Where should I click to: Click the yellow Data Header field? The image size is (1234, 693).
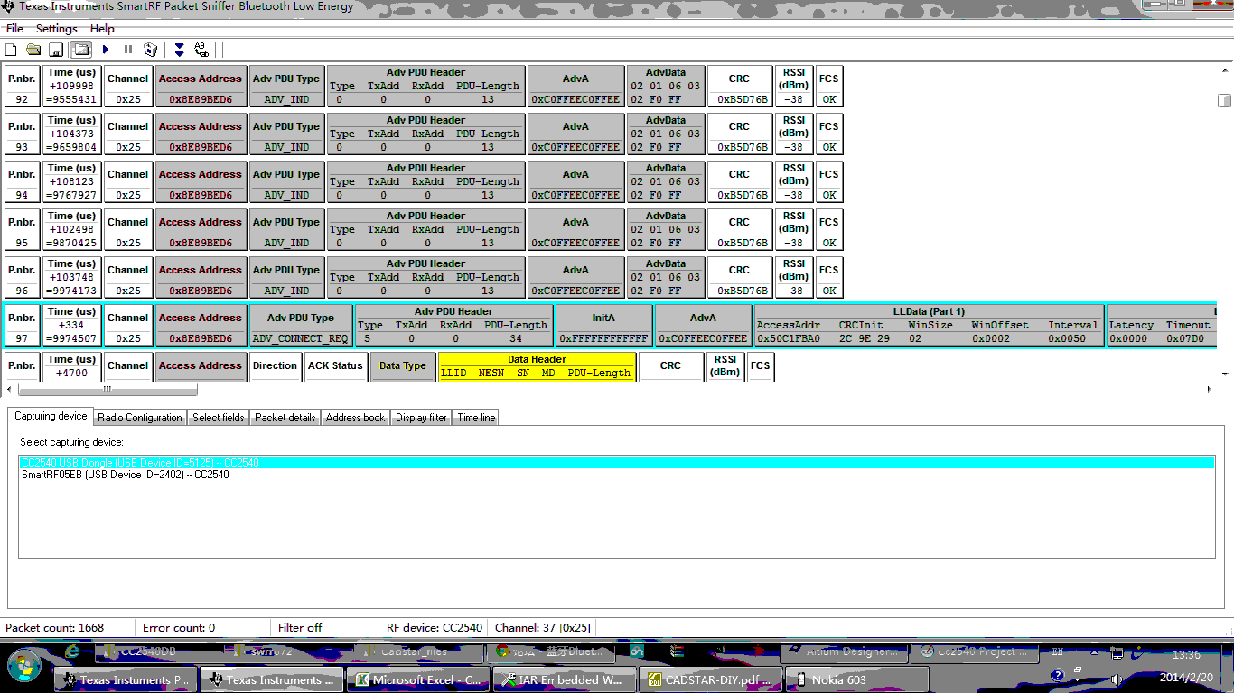pyautogui.click(x=537, y=366)
